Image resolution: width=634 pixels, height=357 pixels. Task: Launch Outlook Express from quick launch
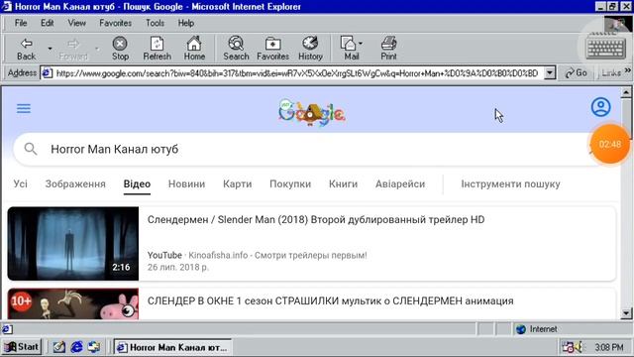[x=94, y=347]
